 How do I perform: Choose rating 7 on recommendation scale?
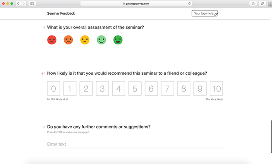tap(168, 88)
